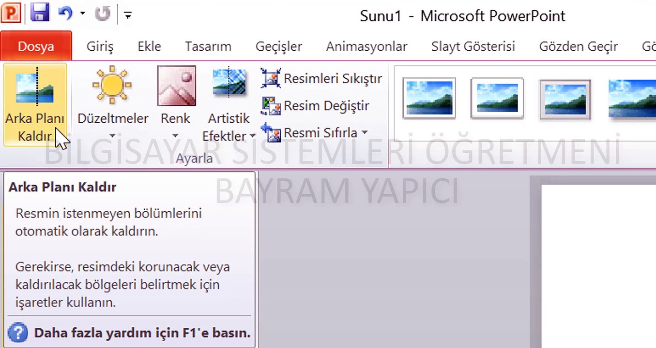Apply the third picture style thumbnail

[565, 99]
